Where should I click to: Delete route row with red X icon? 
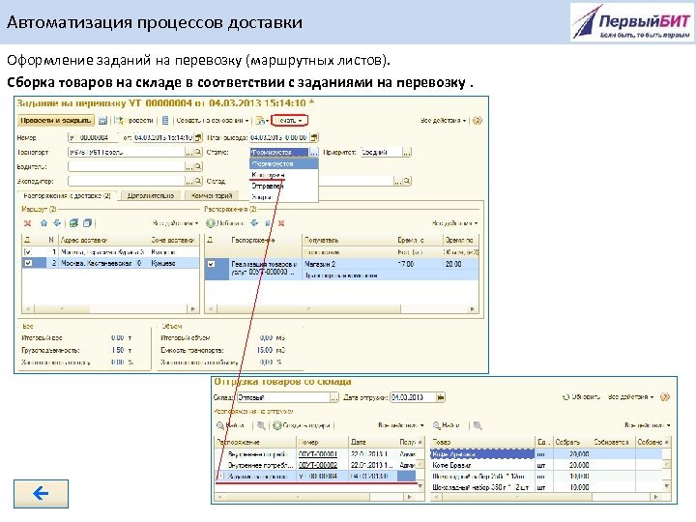[27, 223]
